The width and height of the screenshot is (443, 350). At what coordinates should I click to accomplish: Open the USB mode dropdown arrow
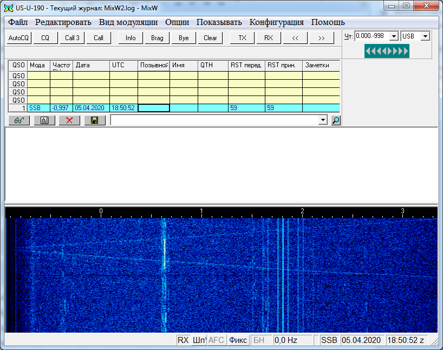pos(425,36)
